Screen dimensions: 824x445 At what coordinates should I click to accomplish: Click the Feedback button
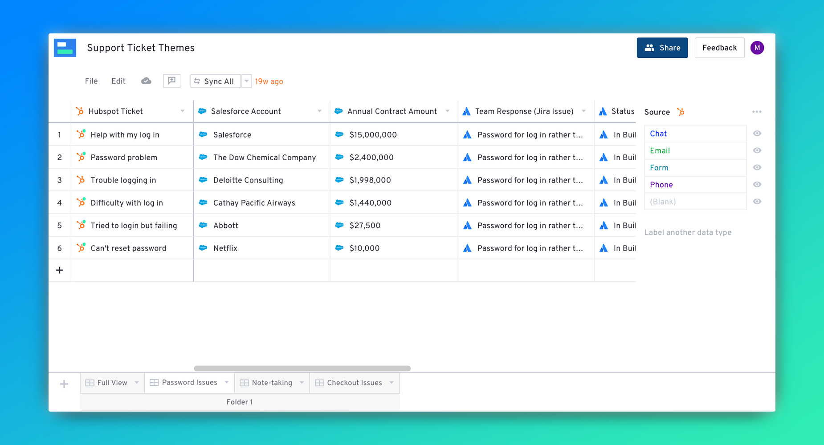coord(719,48)
